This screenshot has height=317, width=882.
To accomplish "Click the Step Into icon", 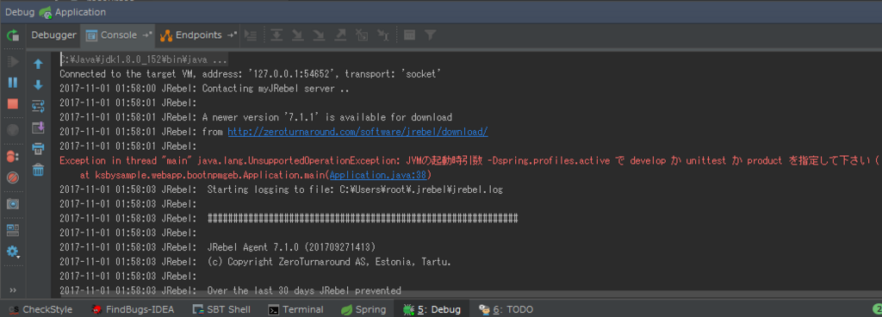I will coord(297,35).
